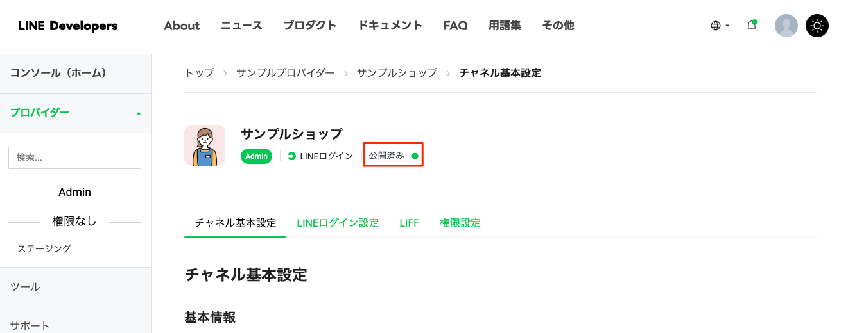Open the 権限設定 tab
848x333 pixels.
[x=460, y=223]
